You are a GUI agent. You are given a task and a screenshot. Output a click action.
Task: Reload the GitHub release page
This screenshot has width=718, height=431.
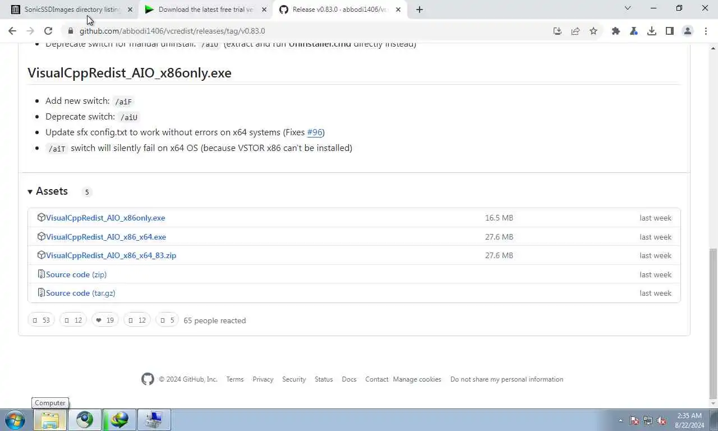click(x=48, y=31)
